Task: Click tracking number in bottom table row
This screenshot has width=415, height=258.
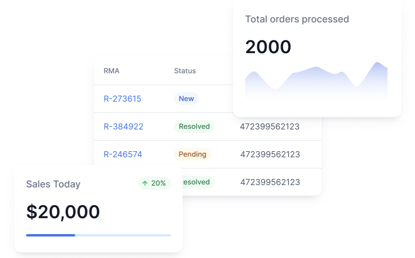Action: 270,182
